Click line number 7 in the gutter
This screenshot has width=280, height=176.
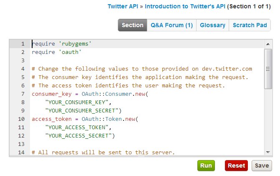point(23,94)
